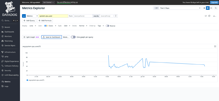Click the 67% done setting up link
Viewport: 219px width, 101px height.
click(67, 2)
